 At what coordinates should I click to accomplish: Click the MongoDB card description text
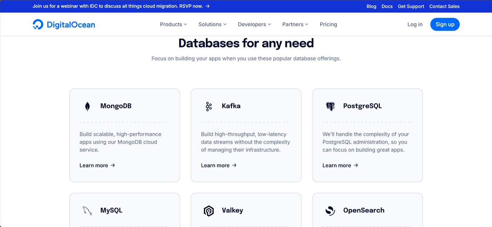[121, 142]
